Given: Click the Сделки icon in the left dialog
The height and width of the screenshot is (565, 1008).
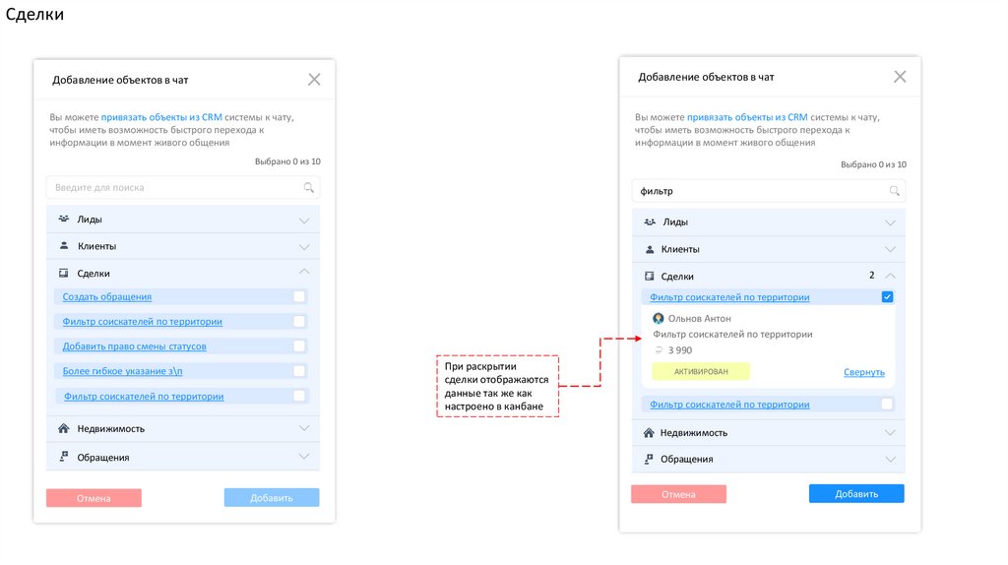Looking at the screenshot, I should [63, 273].
